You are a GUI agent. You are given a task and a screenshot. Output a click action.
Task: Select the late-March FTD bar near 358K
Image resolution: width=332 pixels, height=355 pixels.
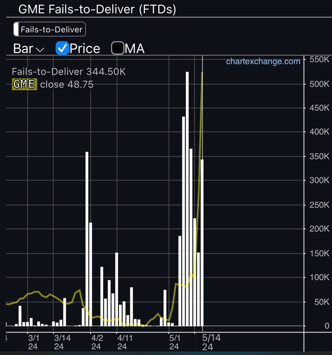[87, 239]
